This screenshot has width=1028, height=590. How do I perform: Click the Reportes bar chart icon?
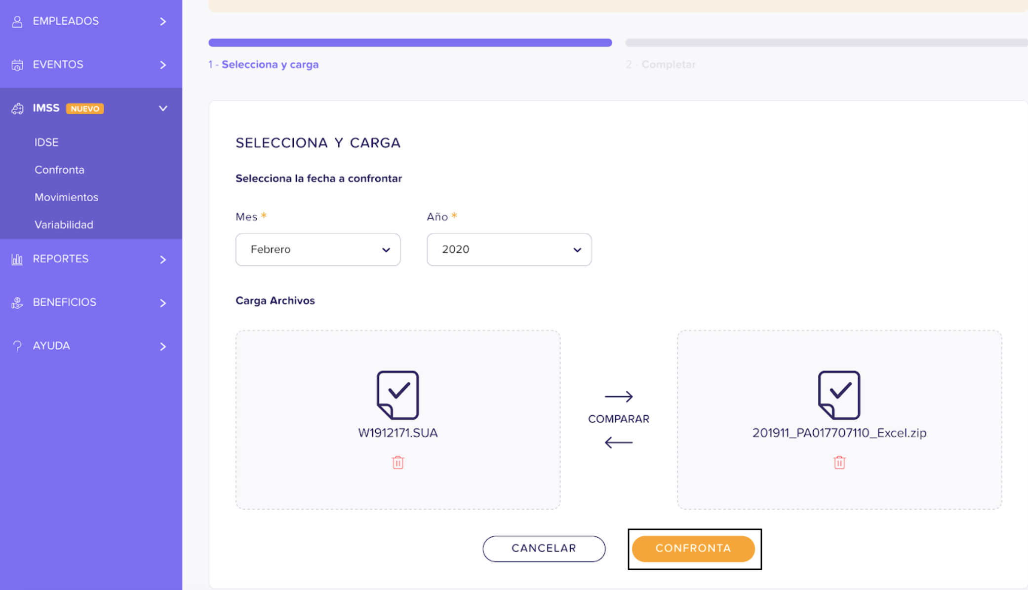point(17,259)
